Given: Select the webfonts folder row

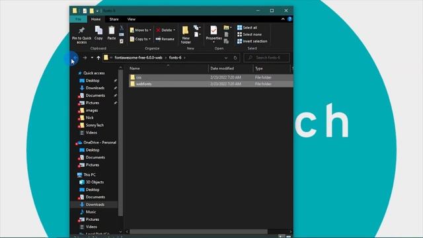Looking at the screenshot, I should coord(211,84).
